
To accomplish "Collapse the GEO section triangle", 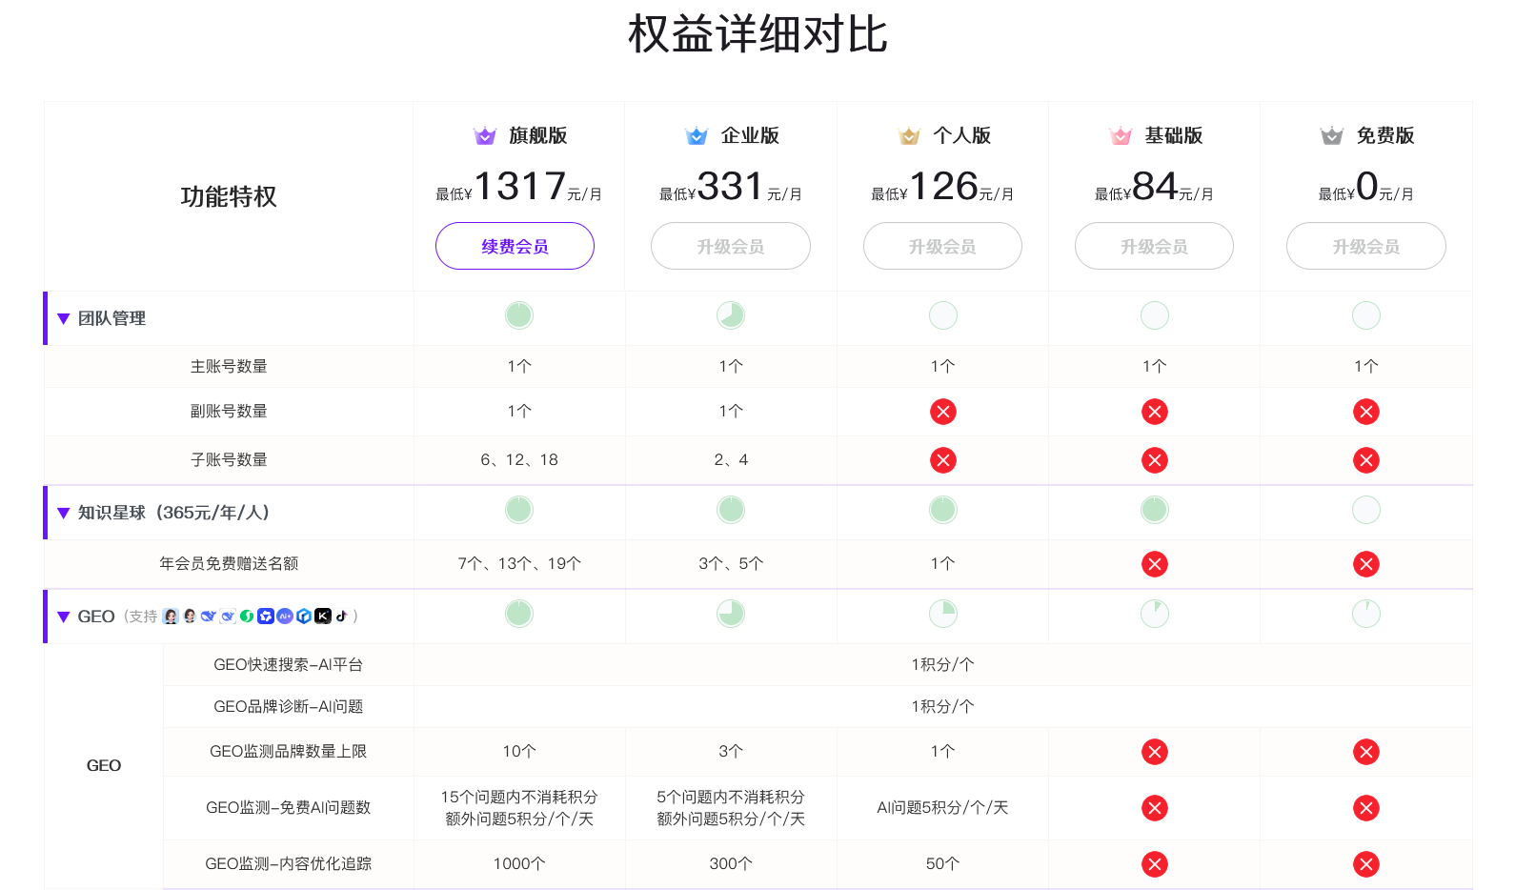I will (64, 617).
